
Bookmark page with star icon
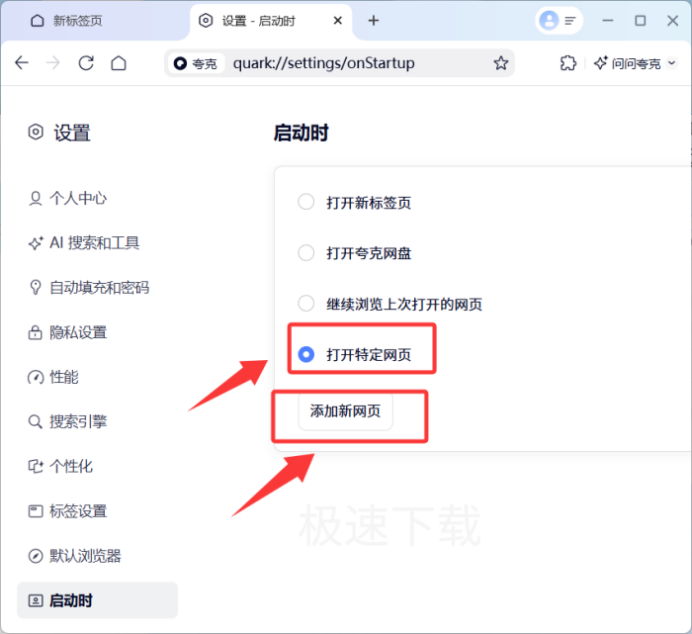pos(501,63)
